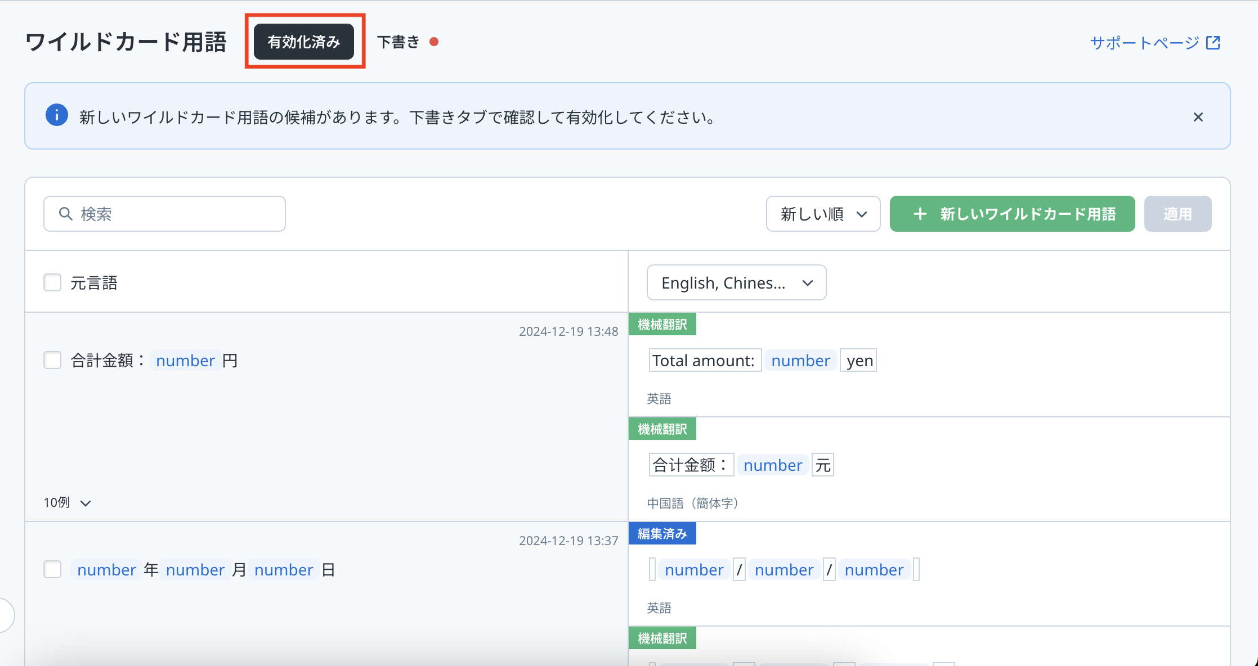Click the 新しいワイルドカード用語 button
Viewport: 1258px width, 666px height.
pos(1011,214)
